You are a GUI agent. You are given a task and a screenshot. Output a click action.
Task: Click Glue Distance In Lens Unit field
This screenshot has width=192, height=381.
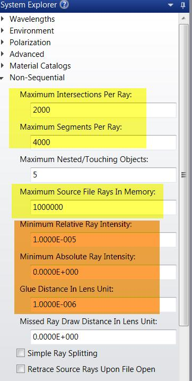click(103, 304)
